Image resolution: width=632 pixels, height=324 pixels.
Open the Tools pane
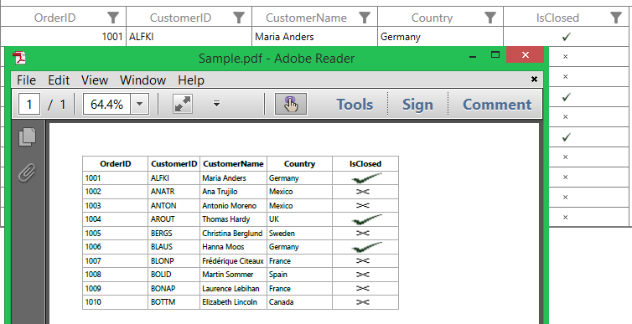pos(355,105)
